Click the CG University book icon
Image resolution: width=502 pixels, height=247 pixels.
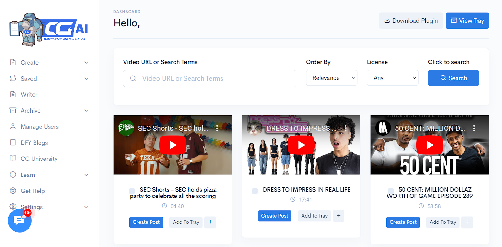pos(13,158)
